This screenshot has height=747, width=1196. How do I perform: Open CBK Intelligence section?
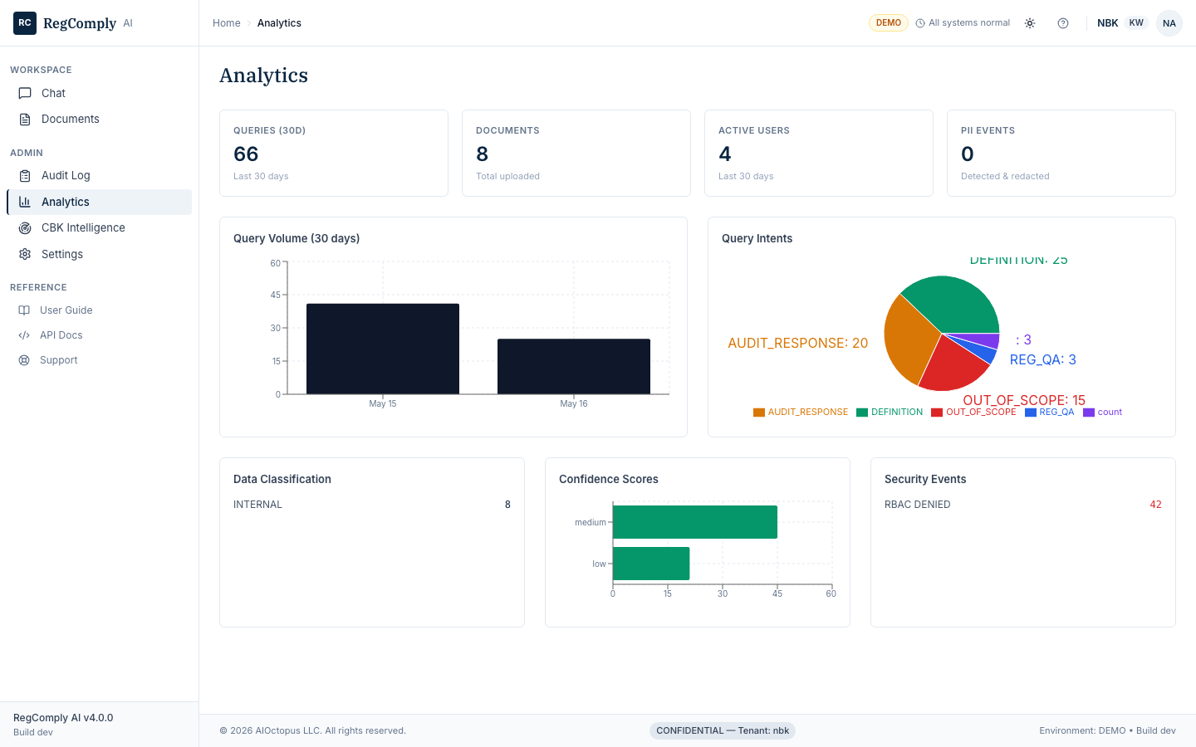pos(99,228)
